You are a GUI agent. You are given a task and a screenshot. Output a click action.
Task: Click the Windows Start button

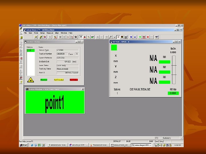click(x=24, y=145)
